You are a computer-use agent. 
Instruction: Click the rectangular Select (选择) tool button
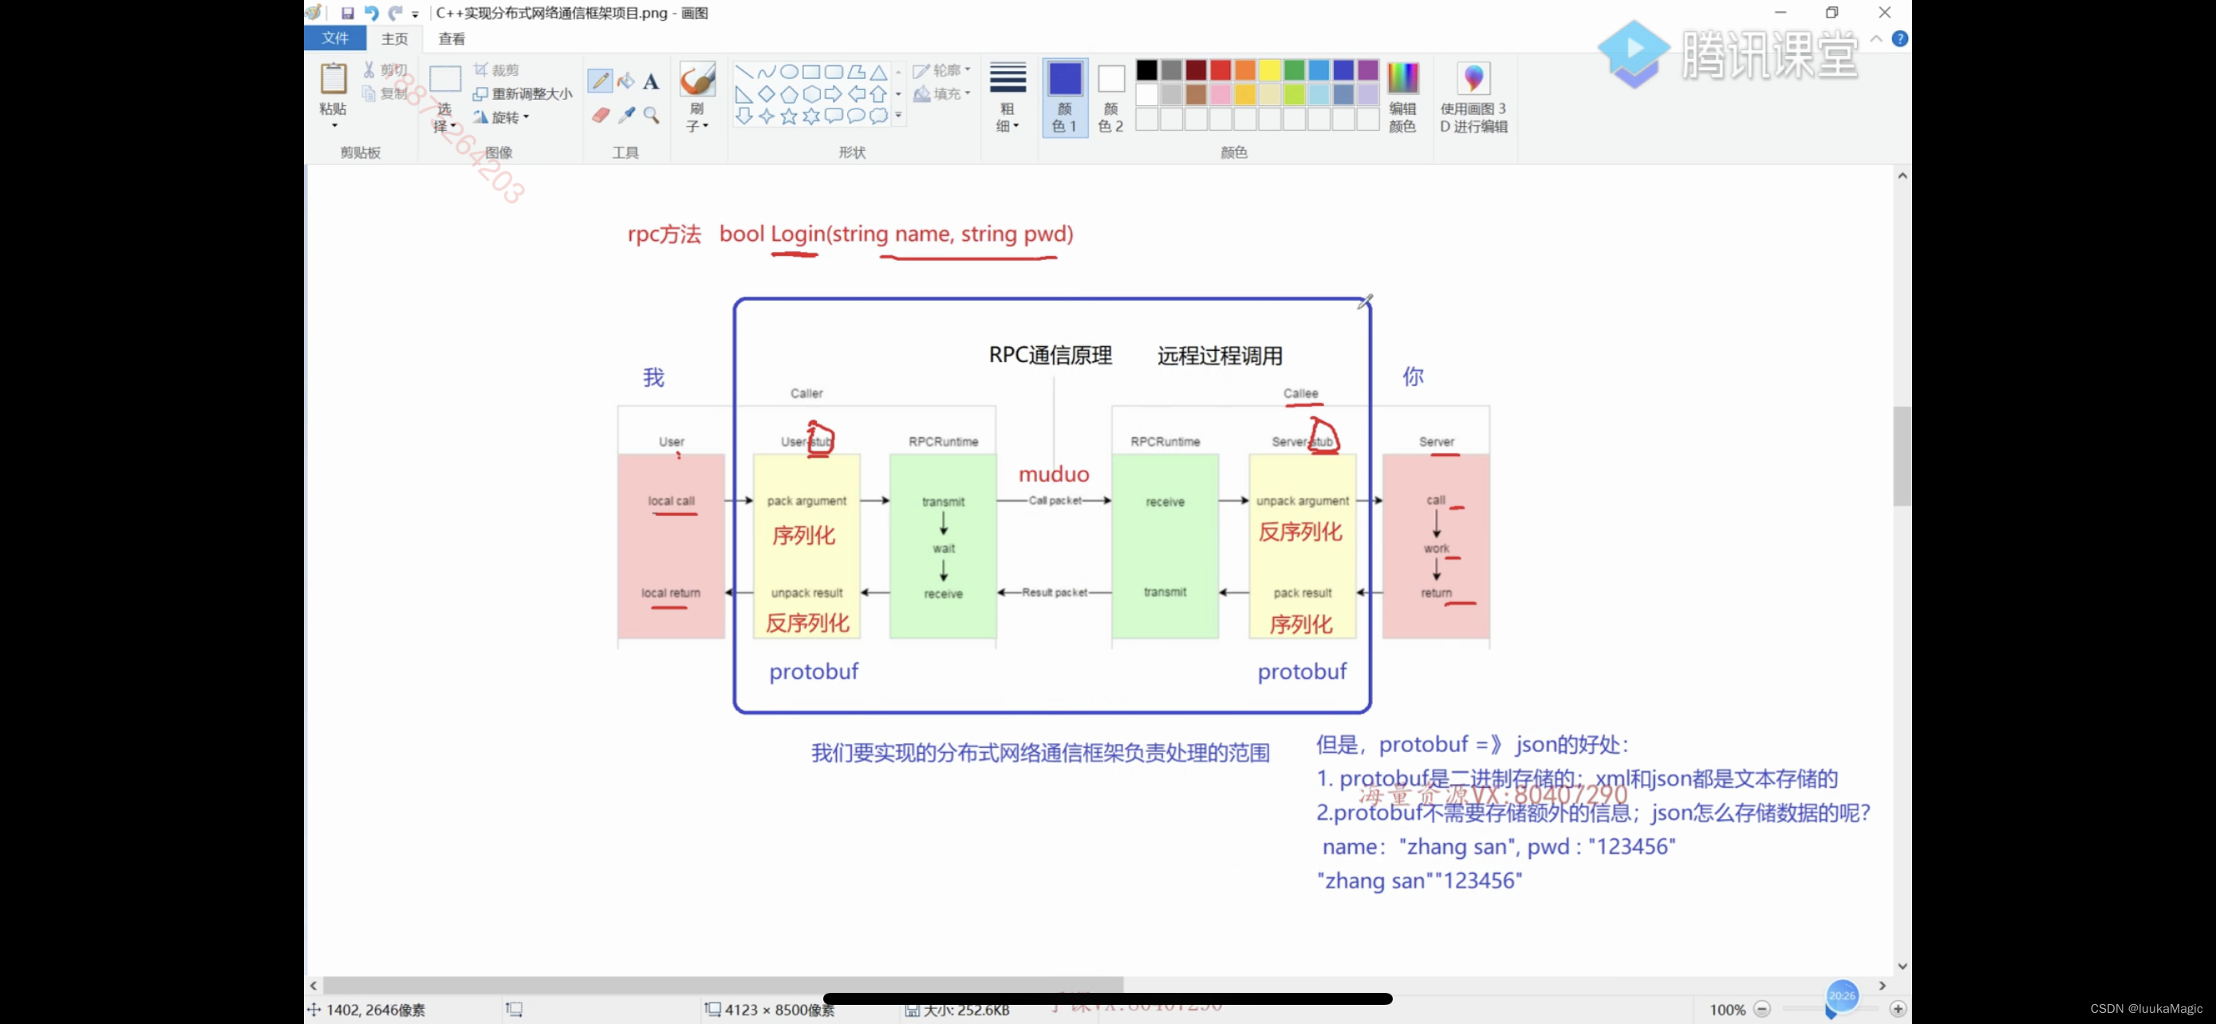pyautogui.click(x=445, y=79)
